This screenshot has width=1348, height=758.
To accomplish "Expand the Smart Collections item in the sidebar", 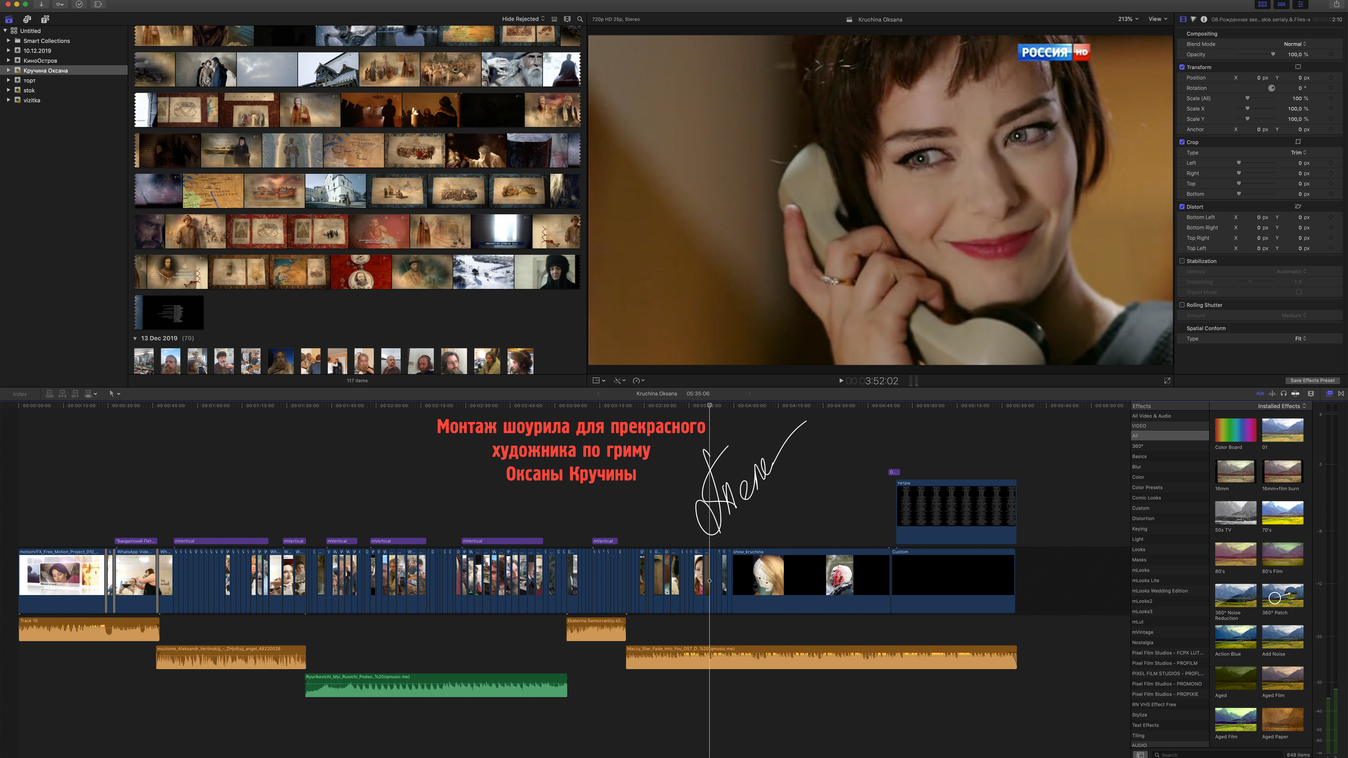I will 9,41.
